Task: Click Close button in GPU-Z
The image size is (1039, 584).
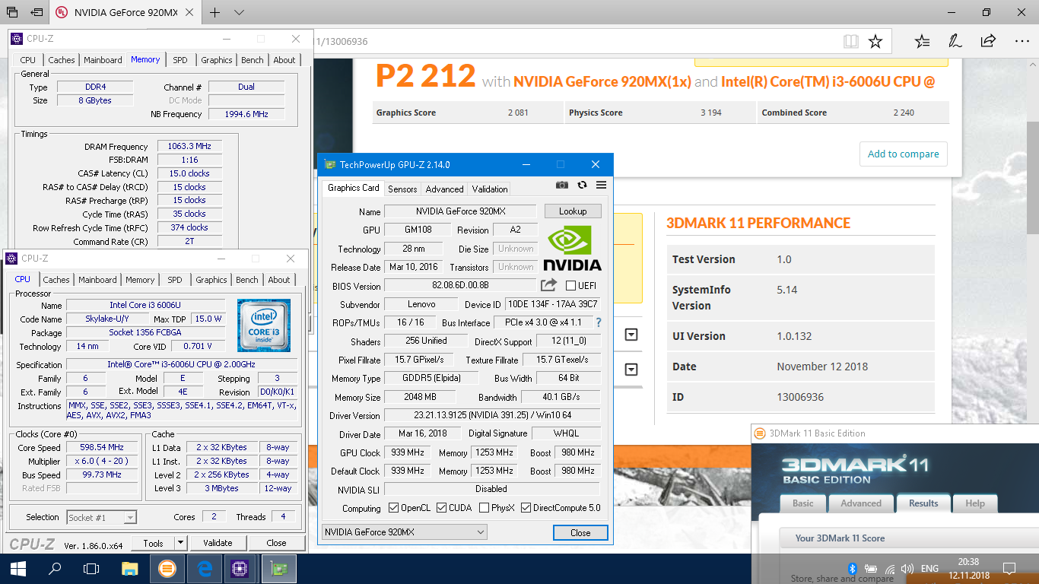Action: [x=580, y=532]
